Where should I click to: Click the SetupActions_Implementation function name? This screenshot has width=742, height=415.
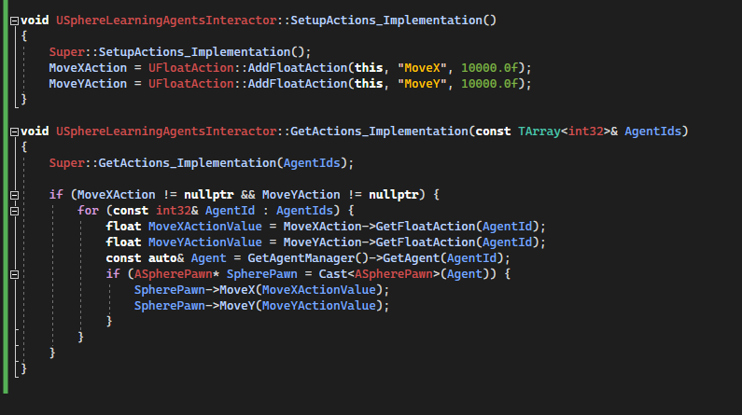[x=386, y=21]
